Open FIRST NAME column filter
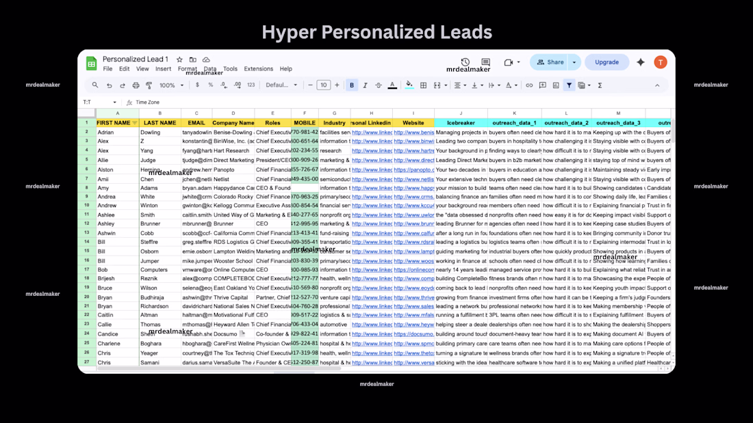753x423 pixels. coord(134,123)
